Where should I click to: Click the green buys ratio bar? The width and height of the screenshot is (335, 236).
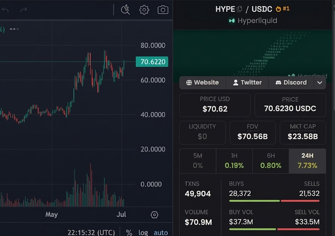coord(255,201)
